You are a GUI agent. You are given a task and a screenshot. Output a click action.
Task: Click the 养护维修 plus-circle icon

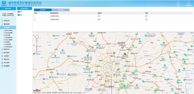coord(2,53)
